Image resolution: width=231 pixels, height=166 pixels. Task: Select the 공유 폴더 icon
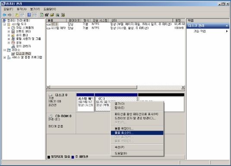point(13,35)
